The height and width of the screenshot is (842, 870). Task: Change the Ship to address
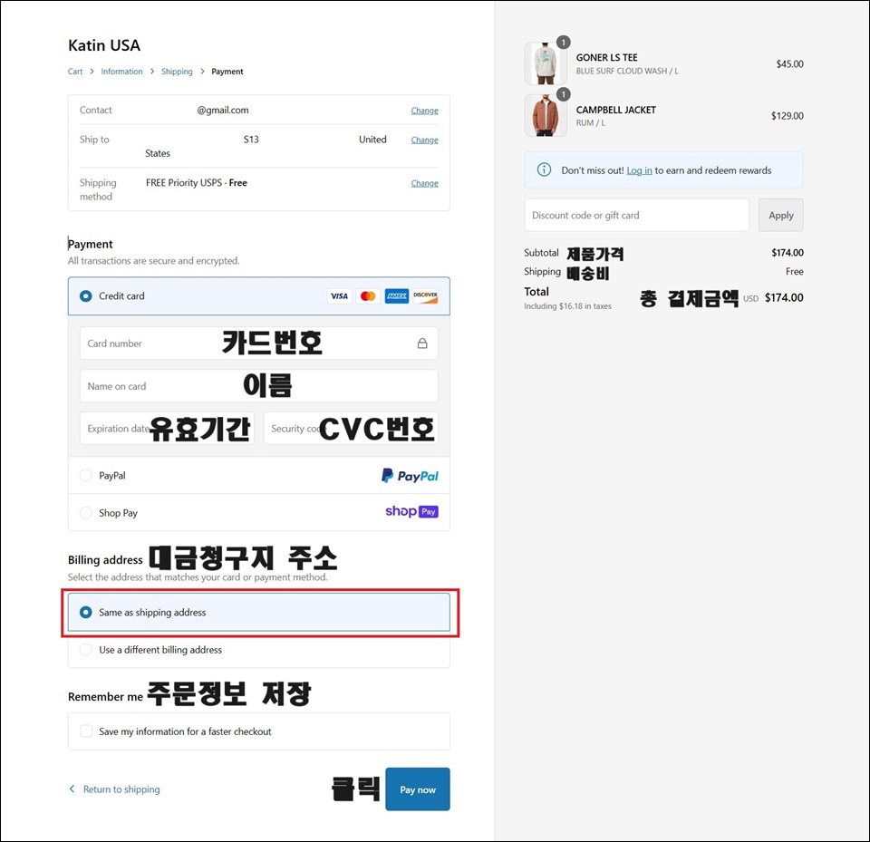(x=424, y=140)
